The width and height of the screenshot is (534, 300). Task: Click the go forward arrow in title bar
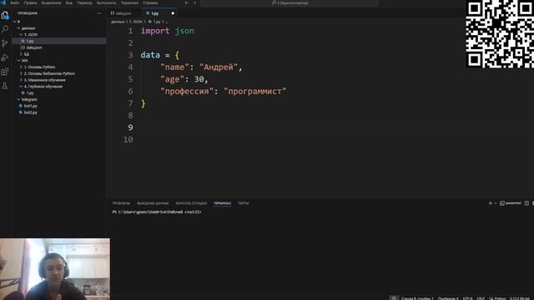[194, 2]
